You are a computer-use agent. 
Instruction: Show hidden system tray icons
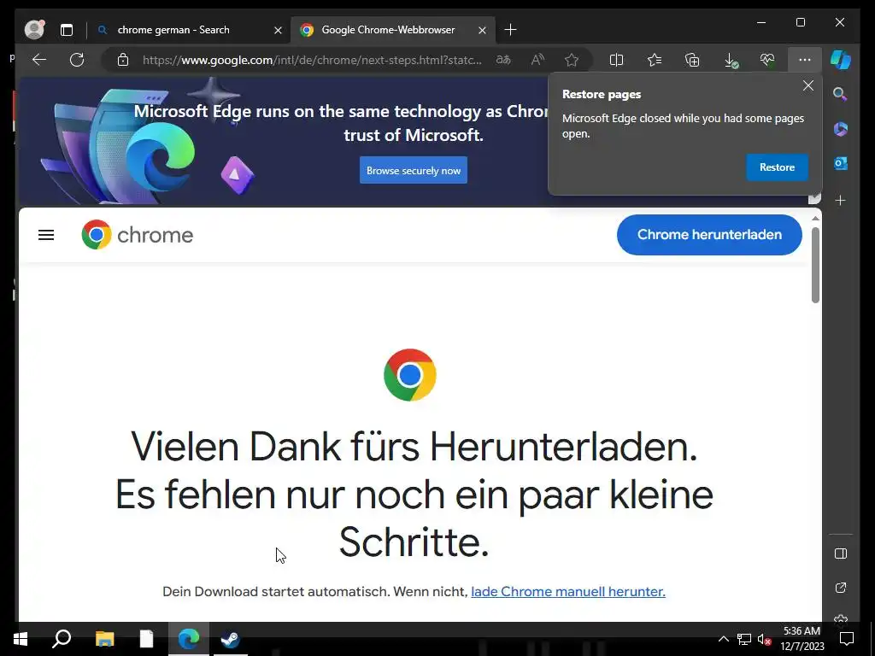point(723,639)
